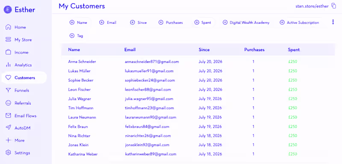
Task: Add the Active Subscription filter
Action: (x=299, y=23)
